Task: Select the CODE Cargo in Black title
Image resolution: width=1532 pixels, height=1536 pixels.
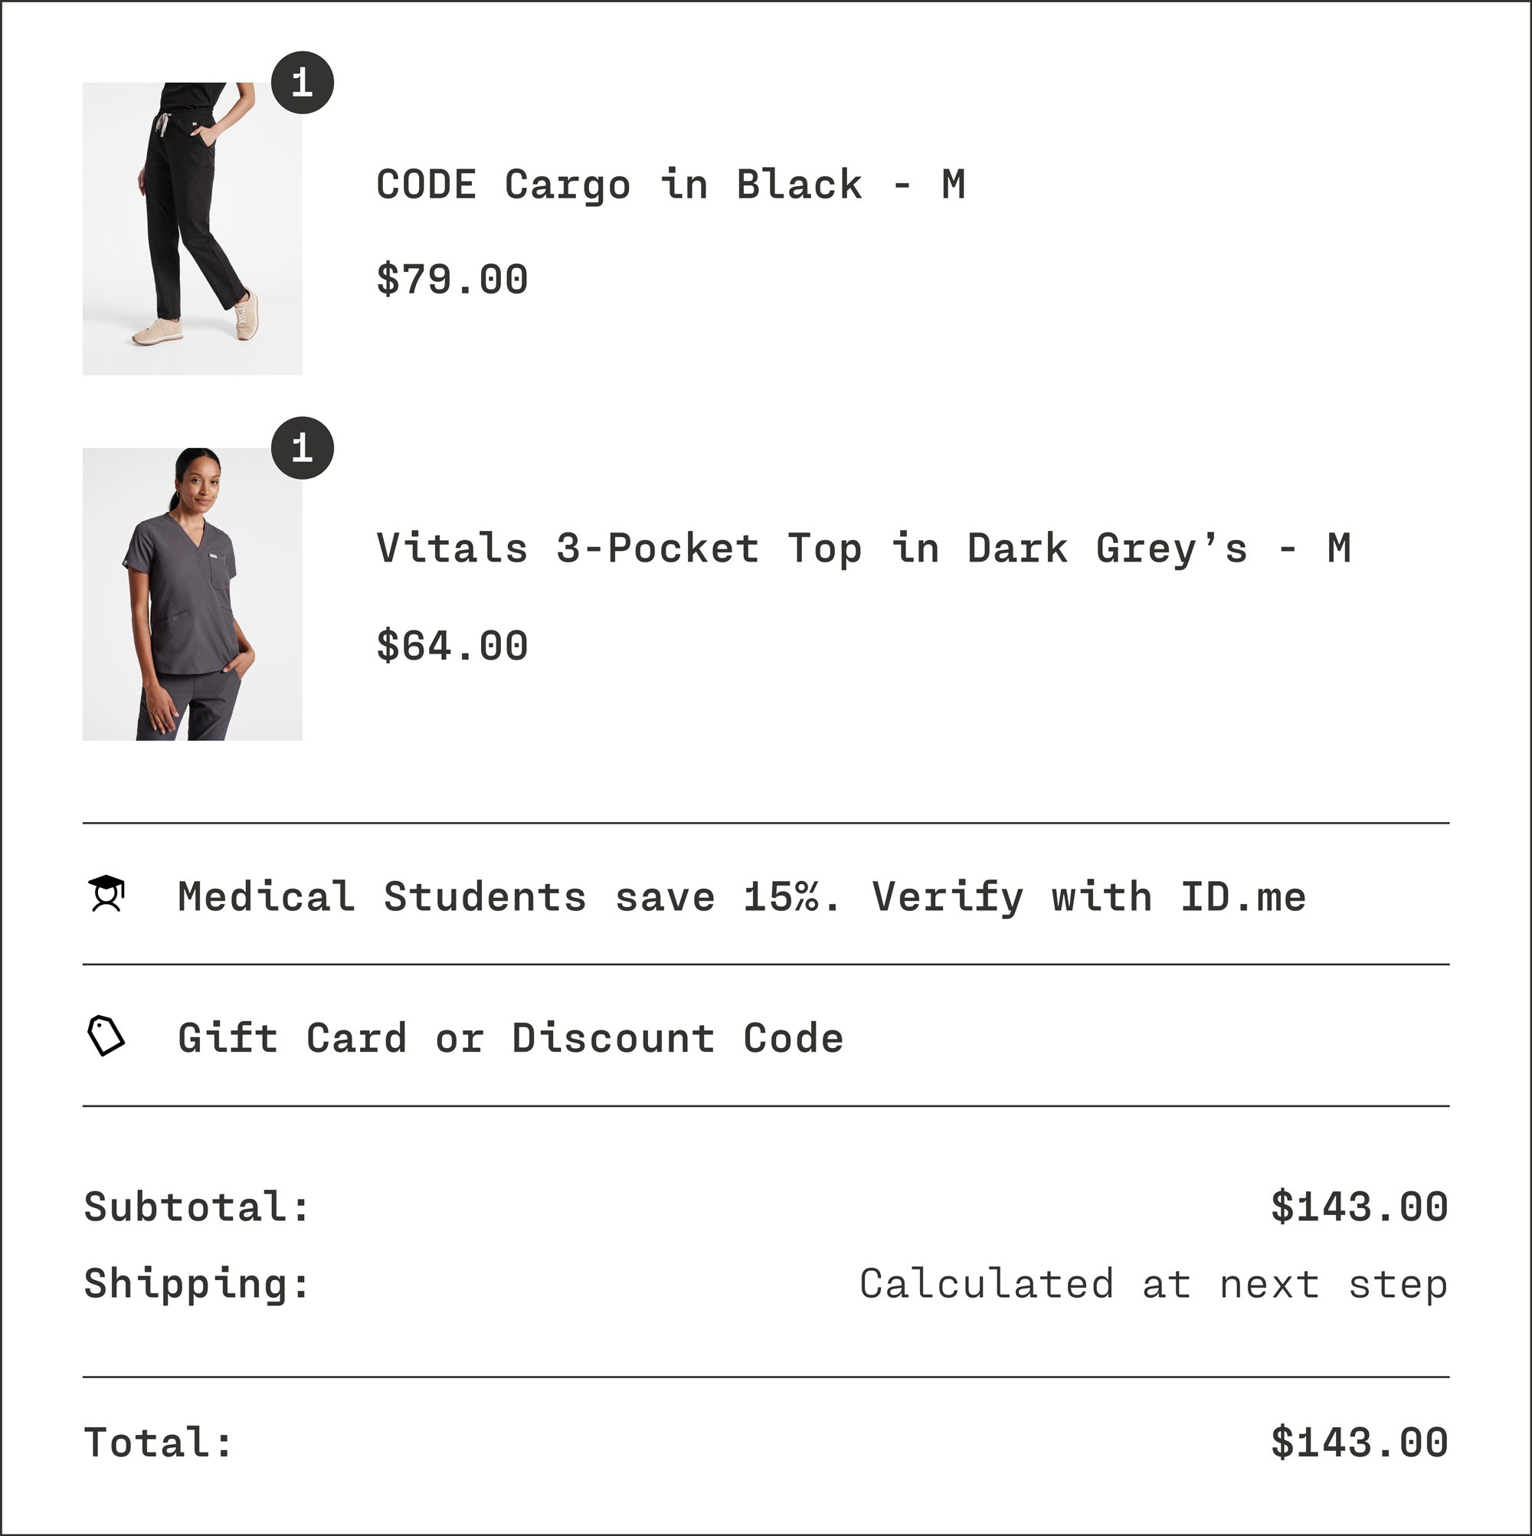Action: [670, 185]
